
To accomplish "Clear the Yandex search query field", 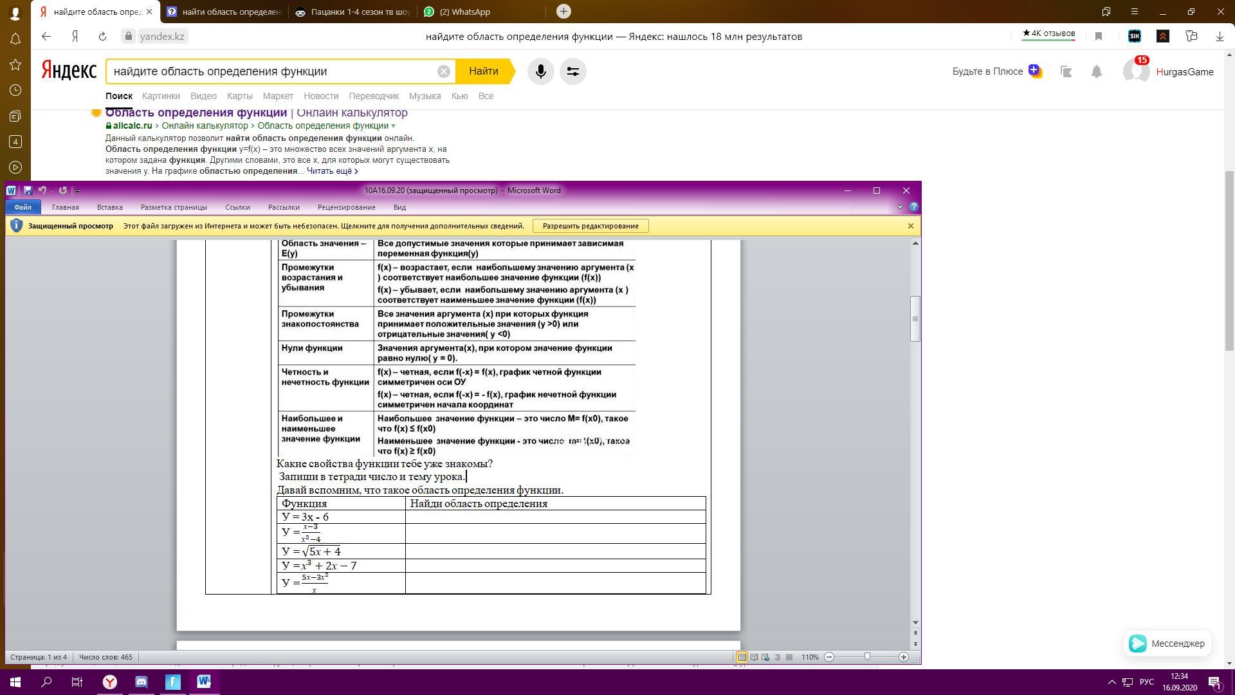I will 443,71.
